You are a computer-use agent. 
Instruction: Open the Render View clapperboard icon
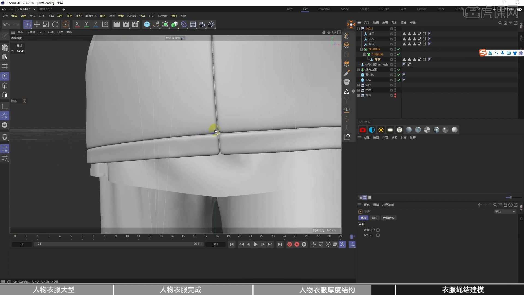[x=117, y=25]
